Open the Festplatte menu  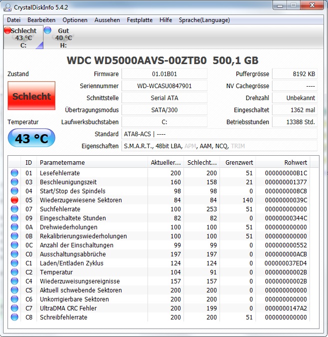tap(139, 20)
